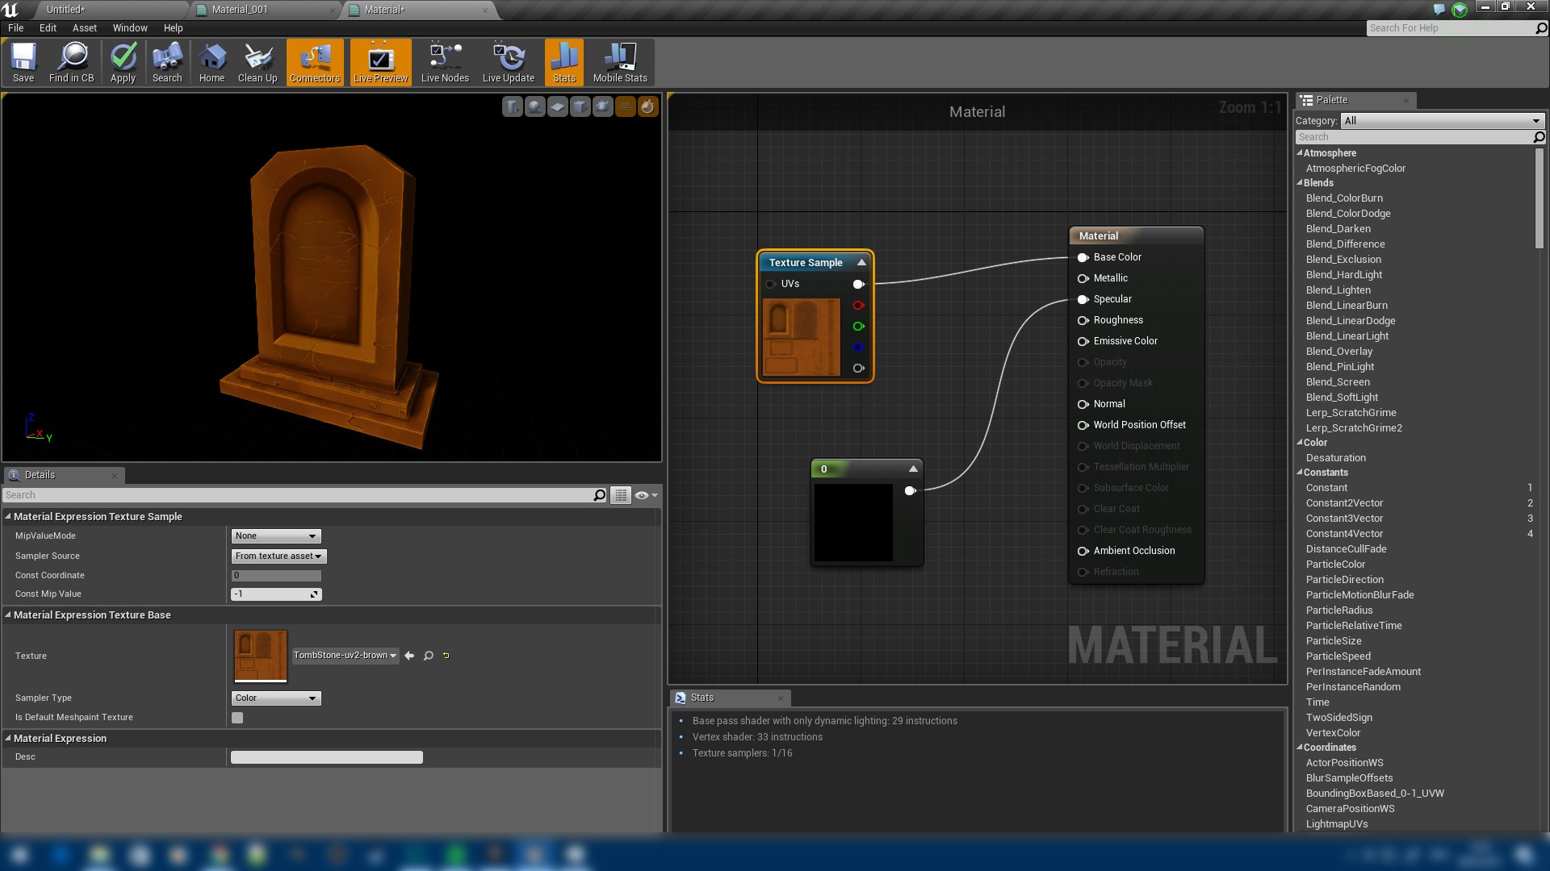Use selected asset arrow for Texture

(409, 656)
